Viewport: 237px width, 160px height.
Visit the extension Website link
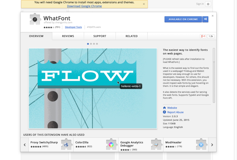[172, 108]
